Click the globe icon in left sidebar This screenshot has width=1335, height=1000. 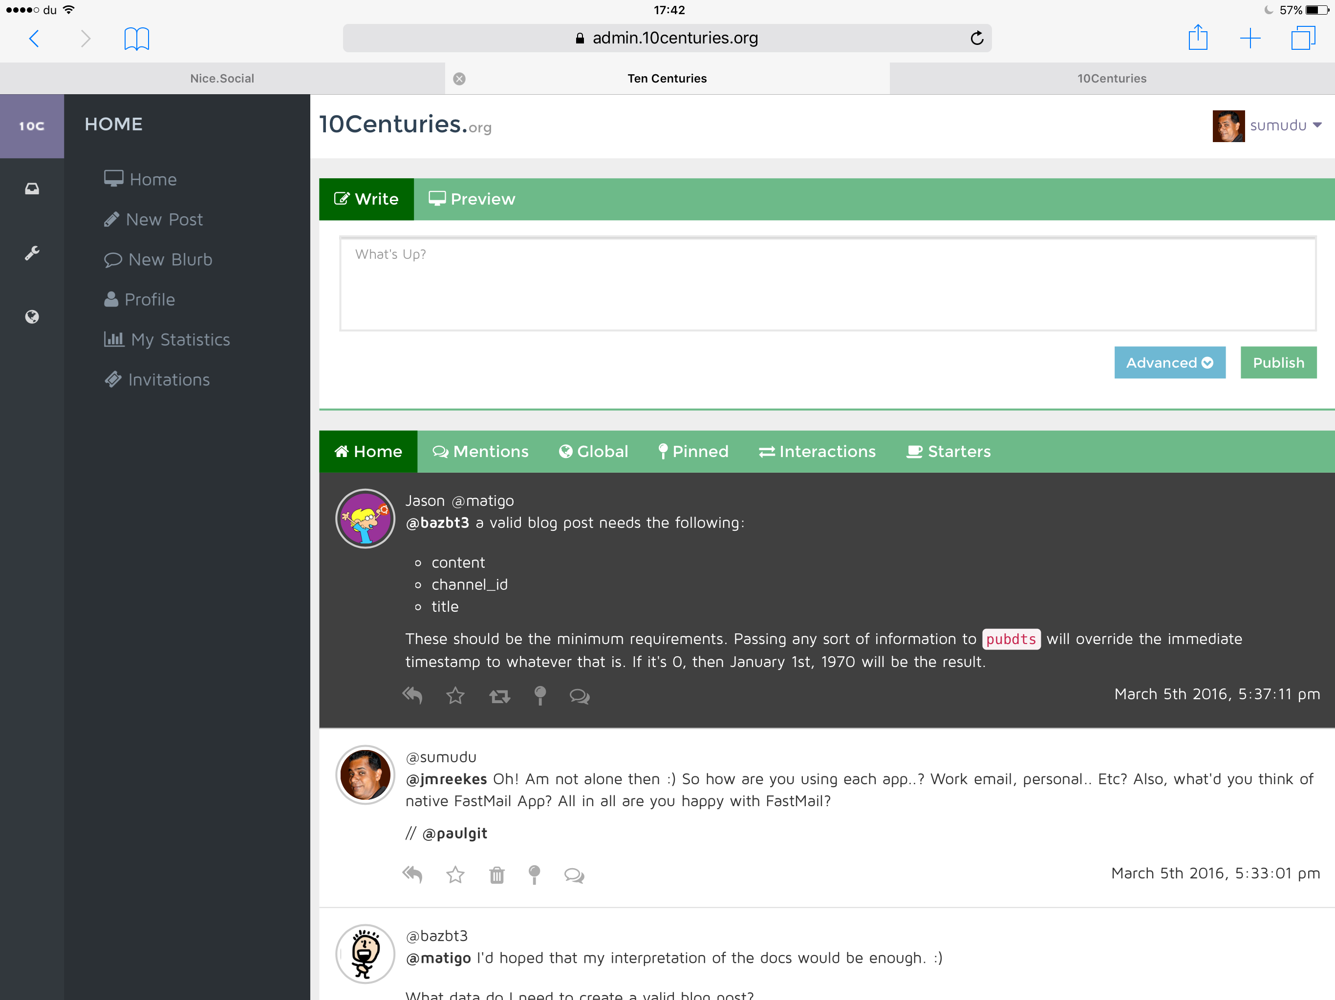point(32,316)
